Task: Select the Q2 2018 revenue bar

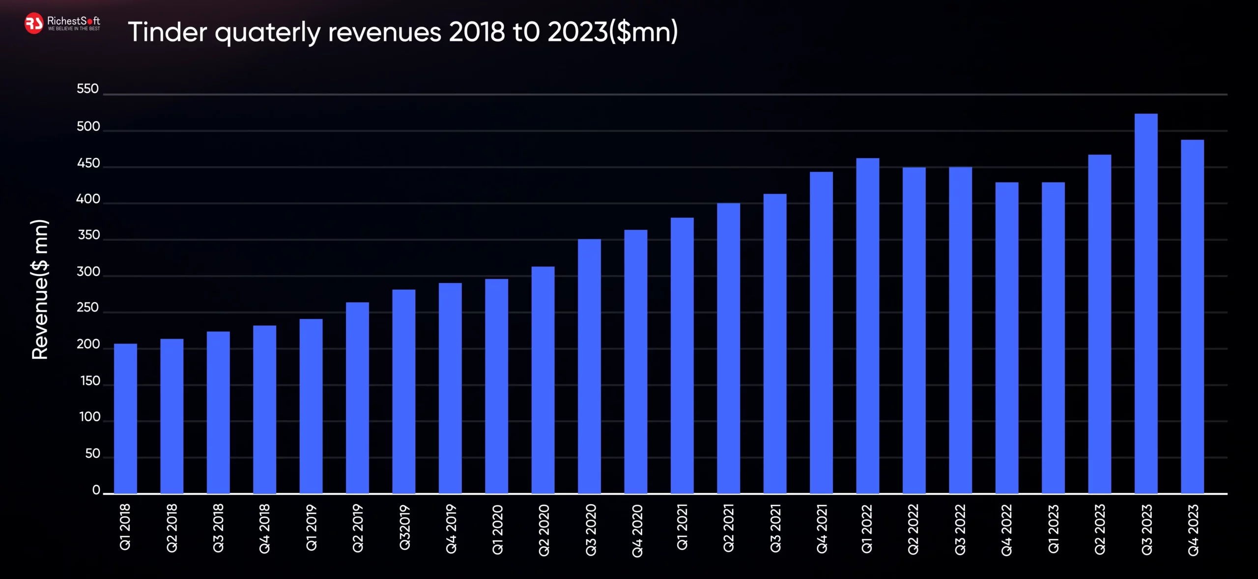Action: click(x=172, y=416)
